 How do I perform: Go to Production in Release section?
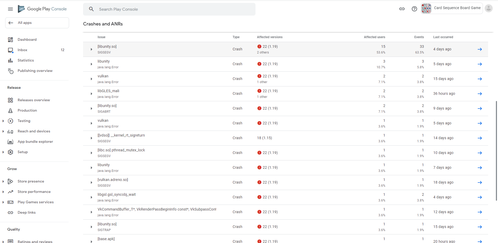pos(27,111)
